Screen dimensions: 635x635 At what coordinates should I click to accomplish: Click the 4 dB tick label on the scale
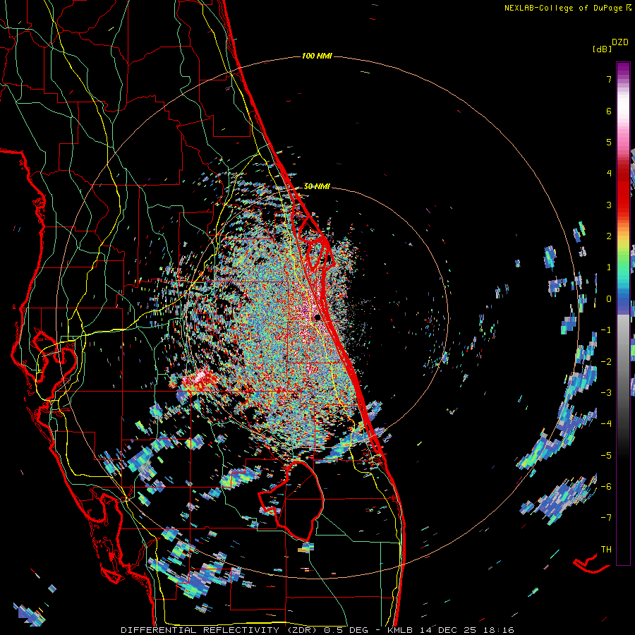pos(609,174)
